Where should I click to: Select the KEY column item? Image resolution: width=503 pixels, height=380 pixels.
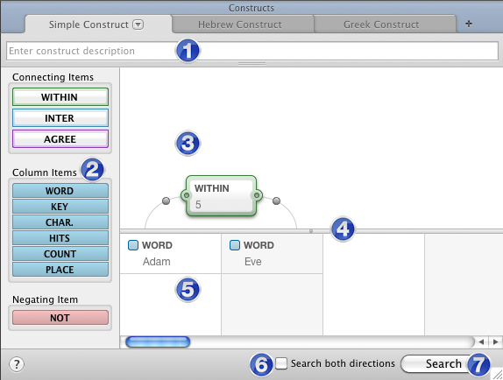pyautogui.click(x=60, y=207)
